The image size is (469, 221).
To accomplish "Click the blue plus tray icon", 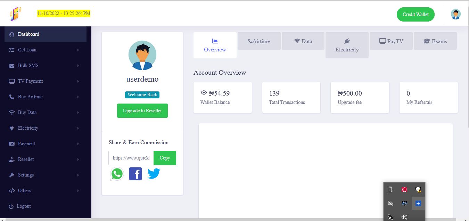I will click(x=418, y=203).
